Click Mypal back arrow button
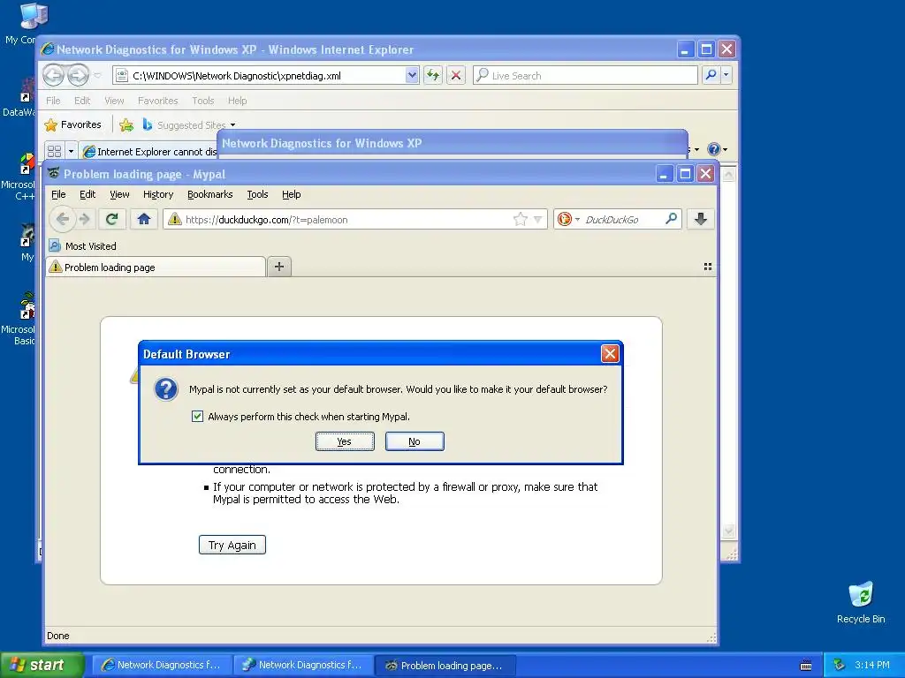905x678 pixels. pos(63,219)
